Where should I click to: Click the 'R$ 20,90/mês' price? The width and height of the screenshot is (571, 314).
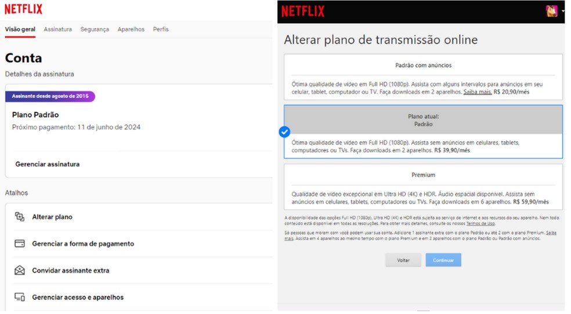coord(511,92)
